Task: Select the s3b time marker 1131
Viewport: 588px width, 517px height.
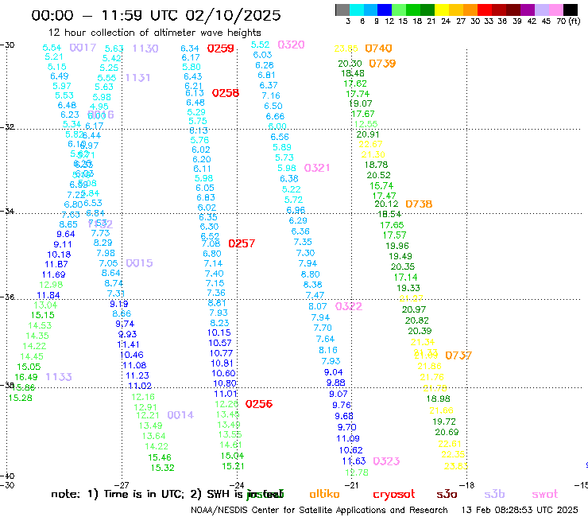Action: coord(137,78)
